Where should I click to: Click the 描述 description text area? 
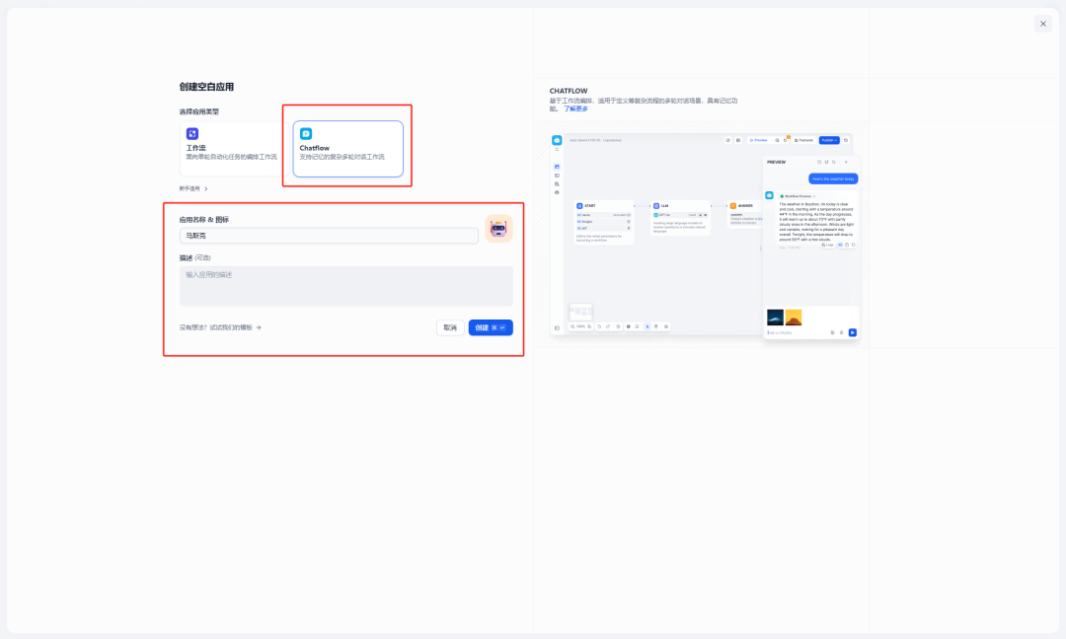(345, 286)
